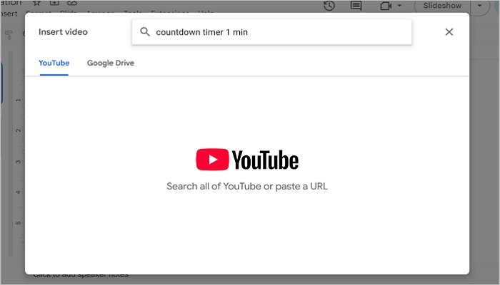Click the search magnifier icon in Insert video
Screen dimensions: 500x285
tap(145, 32)
